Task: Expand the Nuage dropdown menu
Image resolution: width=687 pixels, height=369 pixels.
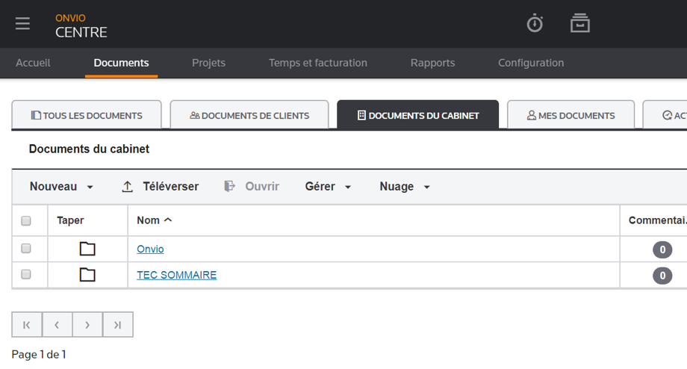Action: tap(405, 187)
